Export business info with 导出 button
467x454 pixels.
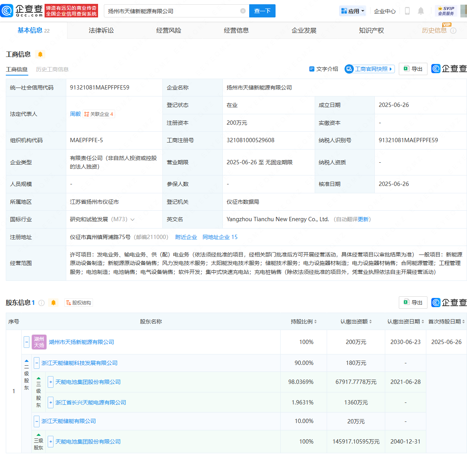click(413, 69)
